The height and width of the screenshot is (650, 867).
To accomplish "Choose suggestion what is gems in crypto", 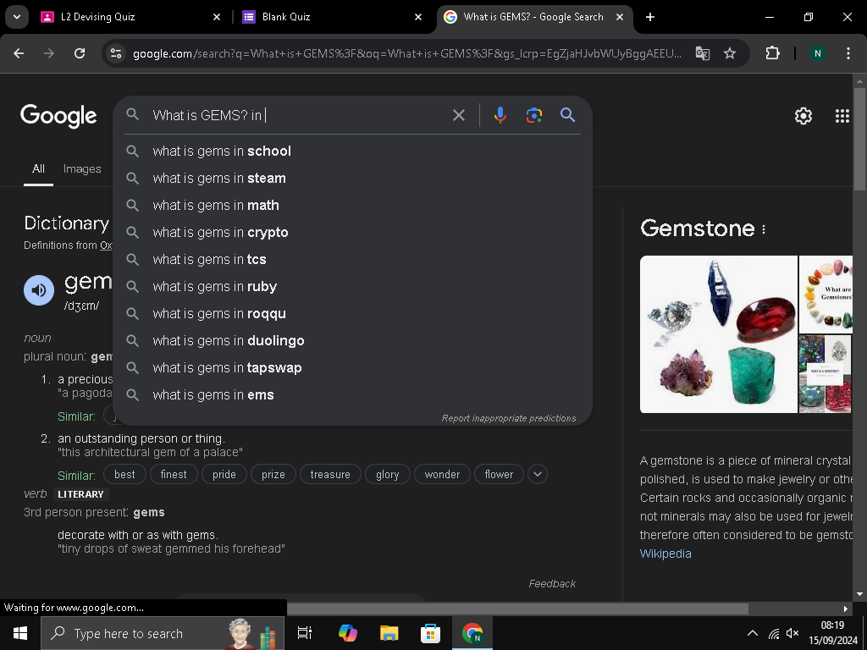I will click(352, 232).
